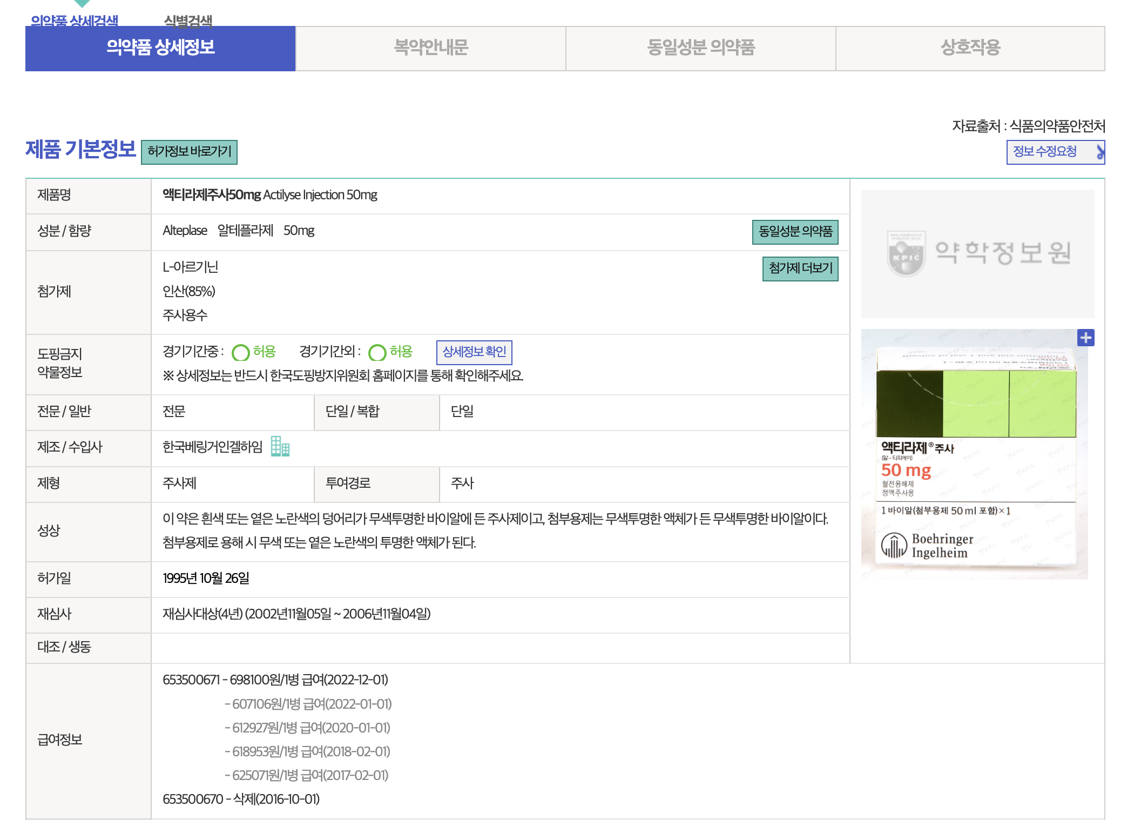Open the 복약안내문 tab
The image size is (1134, 820).
(x=430, y=48)
